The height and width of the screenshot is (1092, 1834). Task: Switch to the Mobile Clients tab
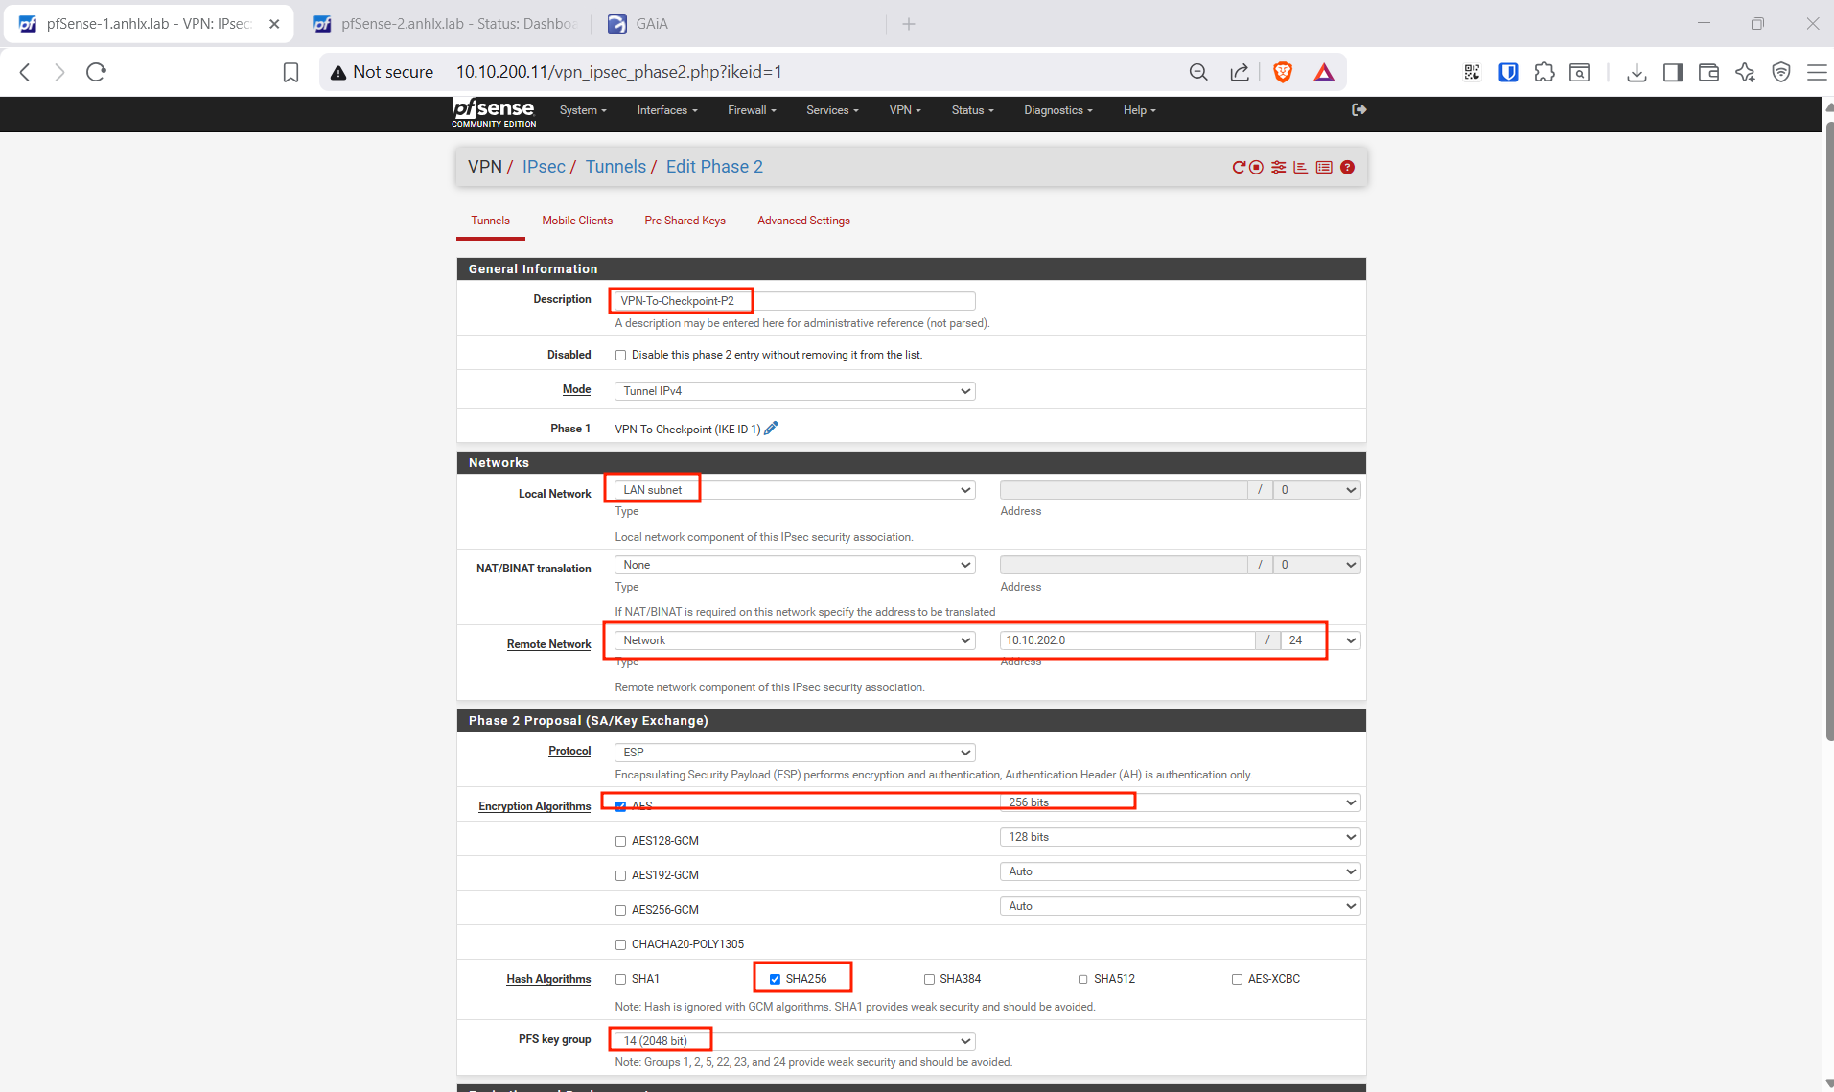pos(577,221)
